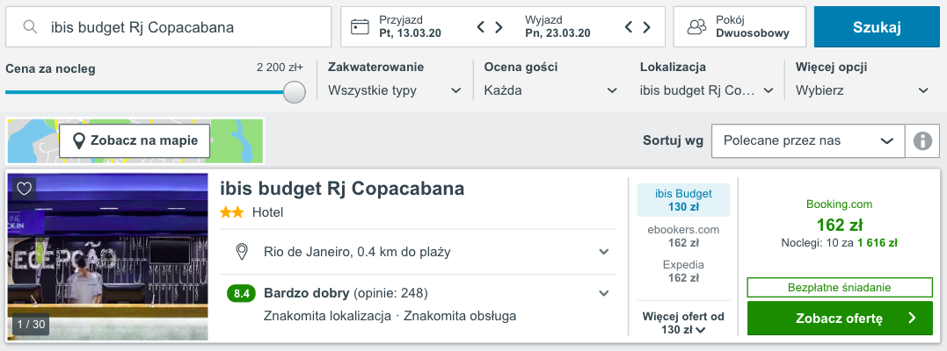Advance arrival date with next arrow
The image size is (947, 351).
[499, 27]
